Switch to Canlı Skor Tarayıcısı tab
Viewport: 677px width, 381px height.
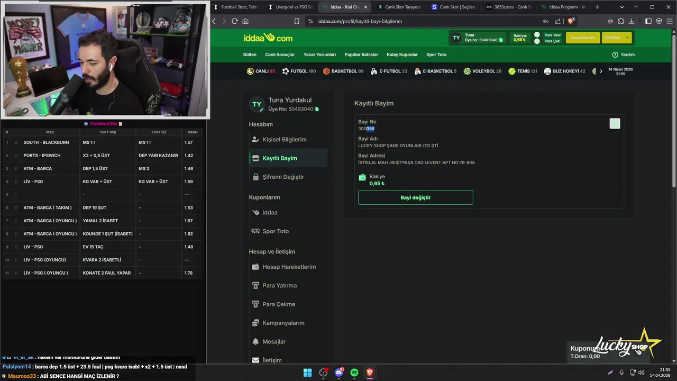[398, 7]
